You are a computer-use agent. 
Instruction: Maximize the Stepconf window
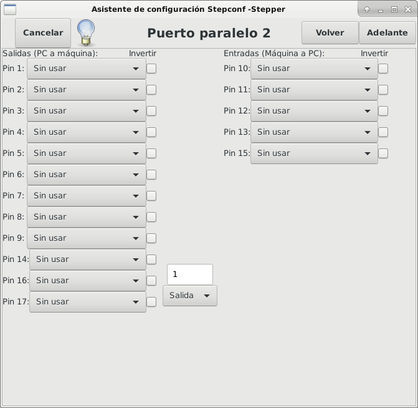(394, 9)
